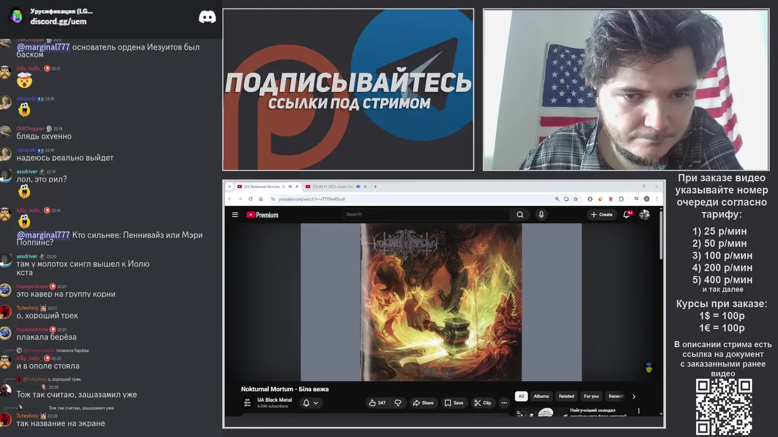Viewport: 778px width, 437px height.
Task: Click the Discord server avatar icon
Action: [x=16, y=16]
